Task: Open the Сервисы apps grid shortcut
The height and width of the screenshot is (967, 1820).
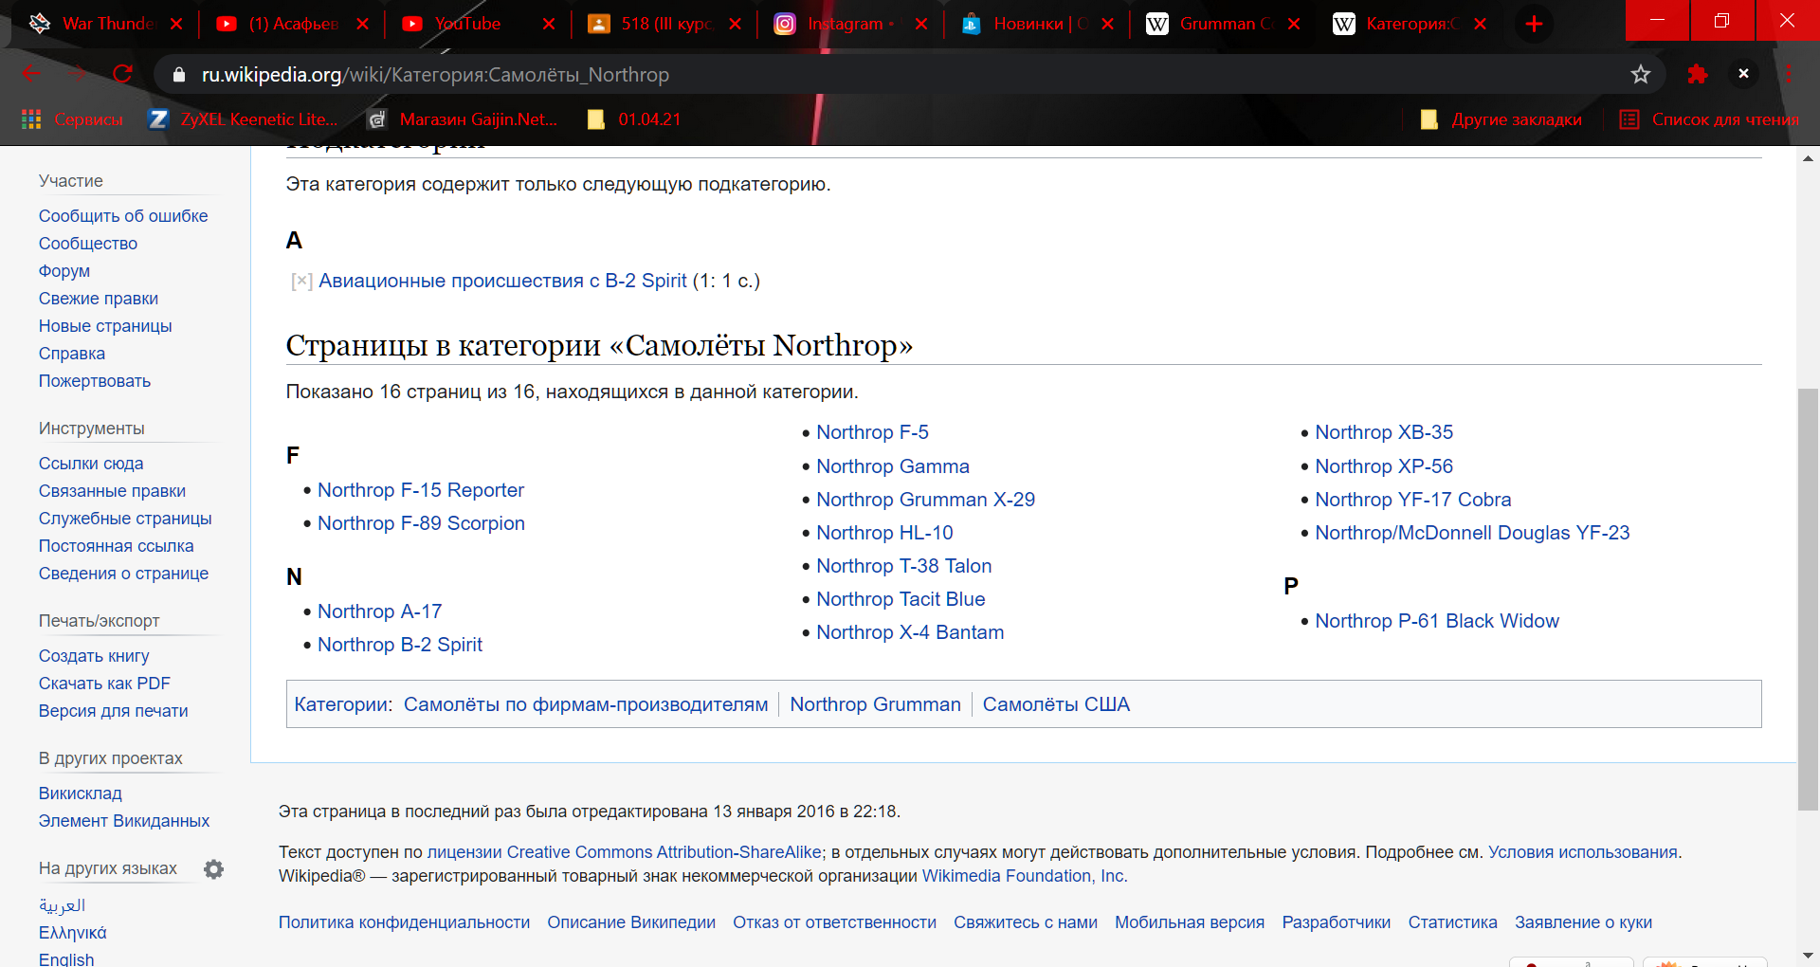Action: (72, 119)
